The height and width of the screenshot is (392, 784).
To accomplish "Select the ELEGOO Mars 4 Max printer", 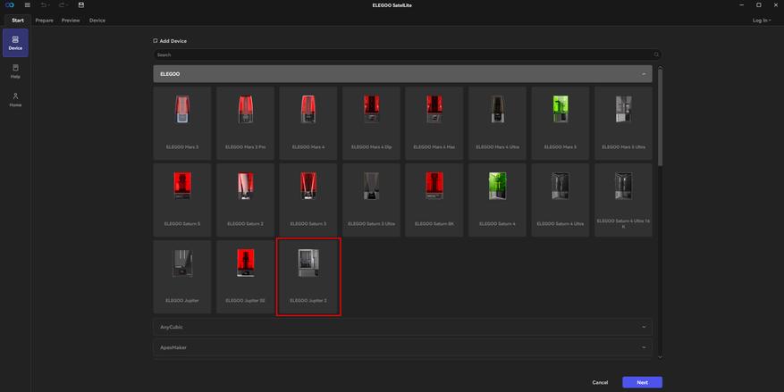I will pos(434,123).
